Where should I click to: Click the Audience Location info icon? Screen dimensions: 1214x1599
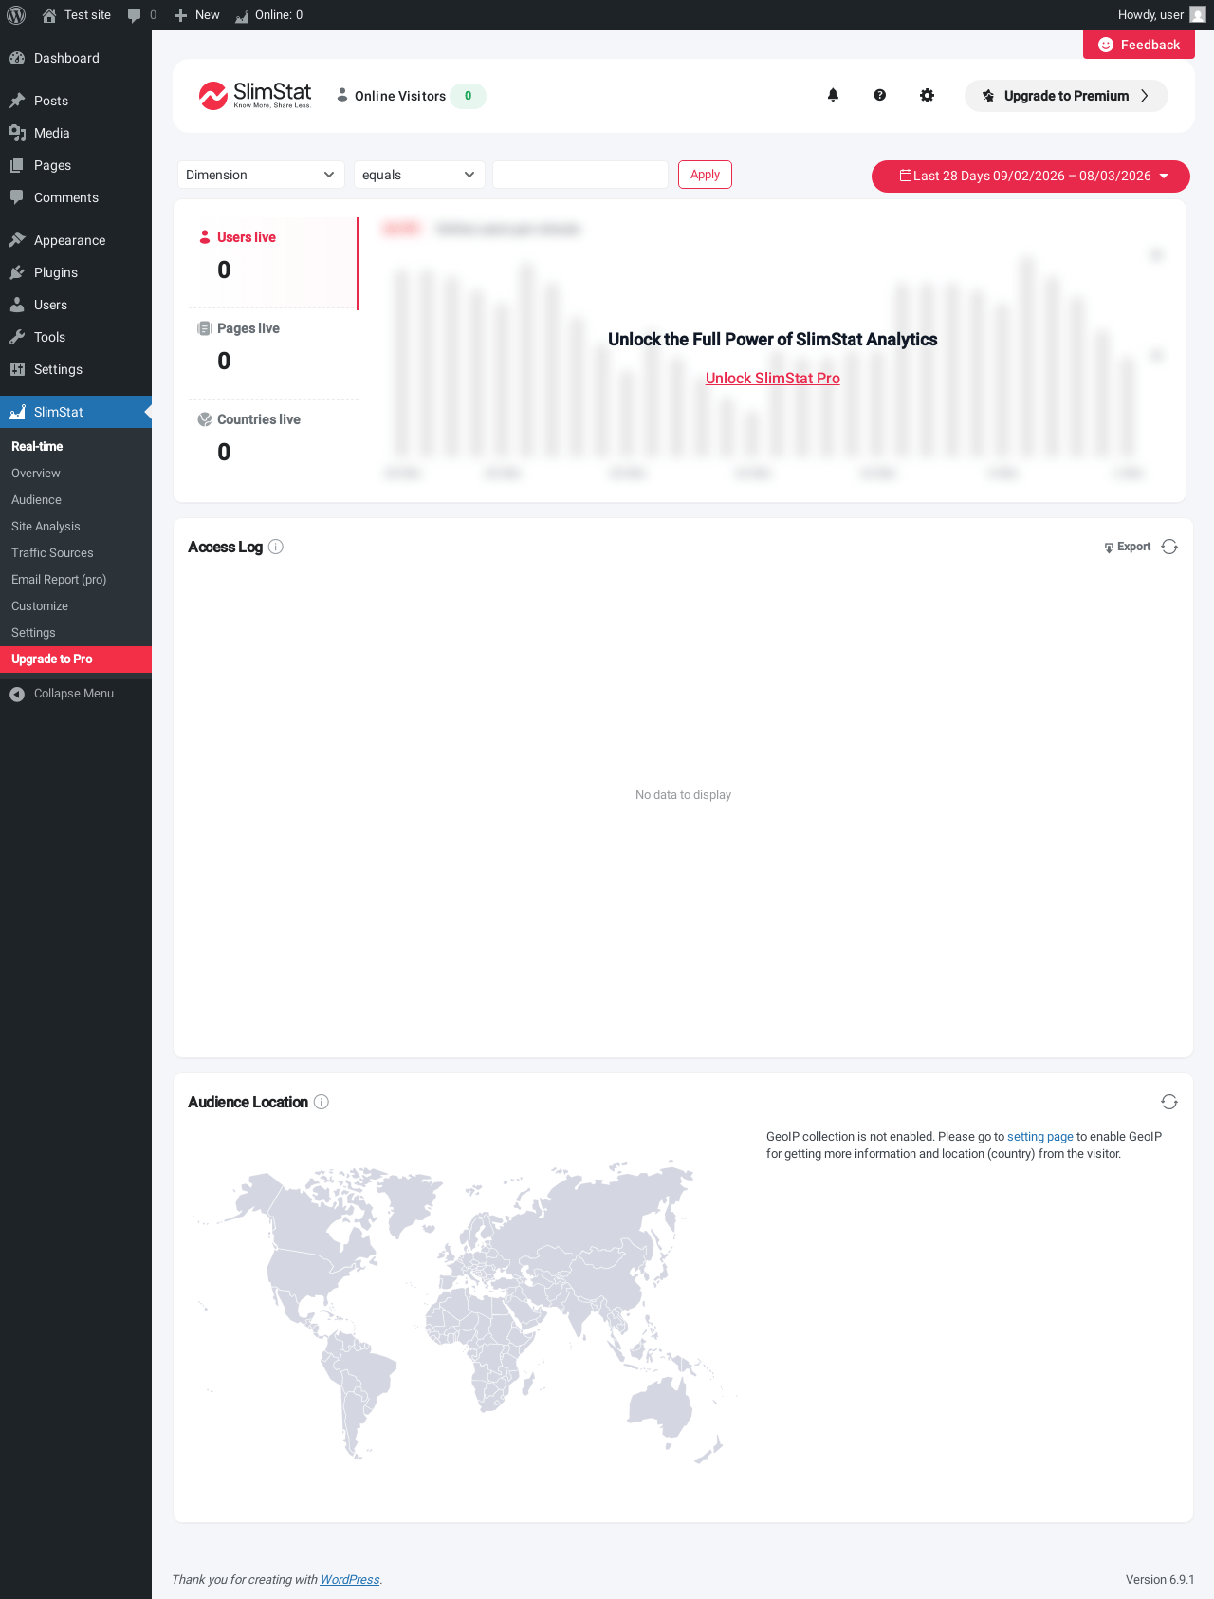point(322,1102)
